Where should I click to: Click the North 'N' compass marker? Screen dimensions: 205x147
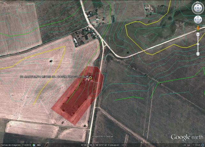click(198, 2)
